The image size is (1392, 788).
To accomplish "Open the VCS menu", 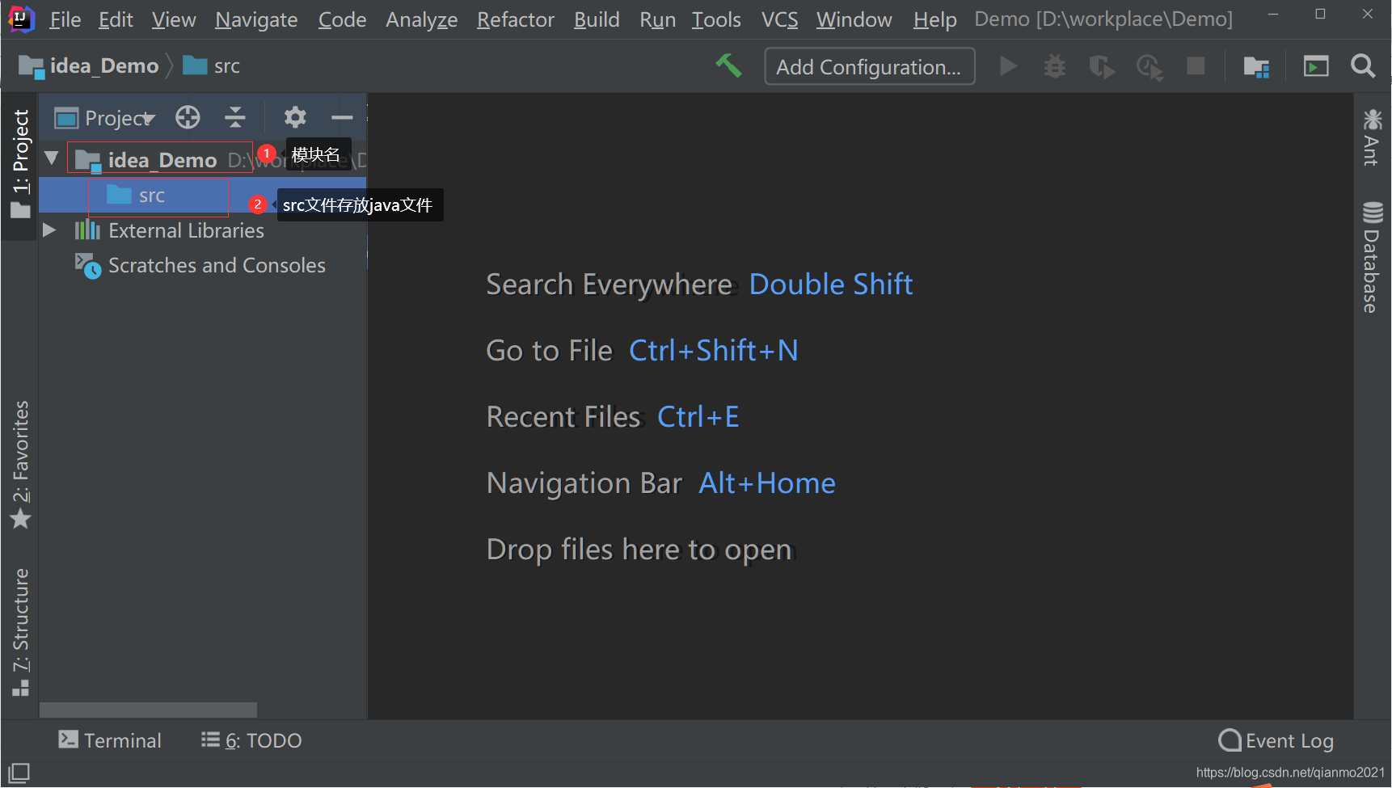I will pos(778,19).
